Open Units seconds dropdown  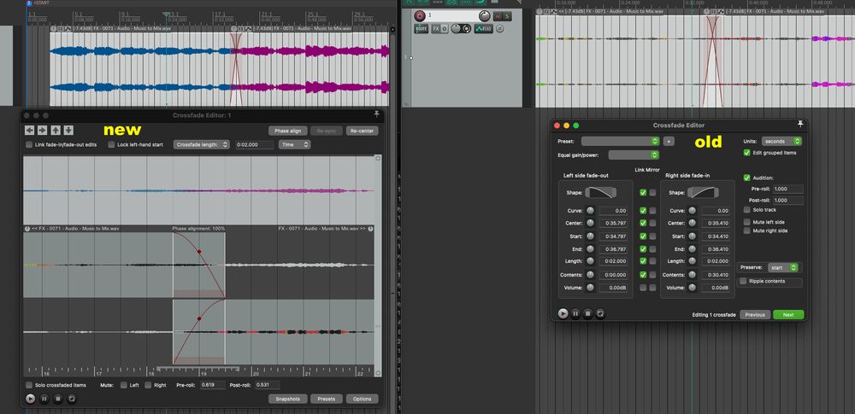click(781, 141)
